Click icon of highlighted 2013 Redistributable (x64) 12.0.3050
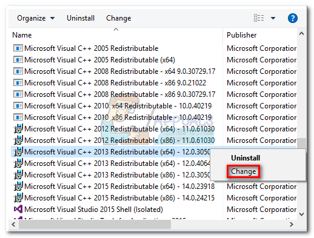This screenshot has width=314, height=238. click(18, 151)
